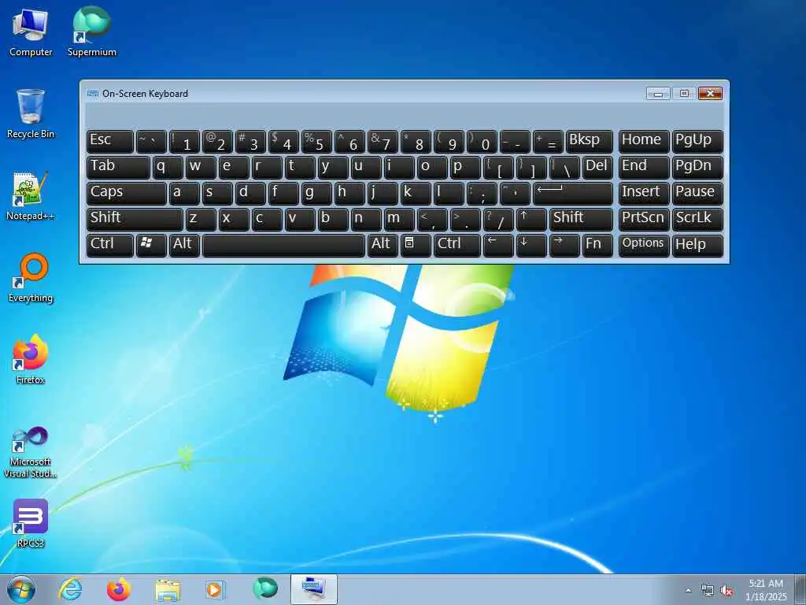Screen dimensions: 806x605
Task: Click the q key
Action: coord(168,168)
